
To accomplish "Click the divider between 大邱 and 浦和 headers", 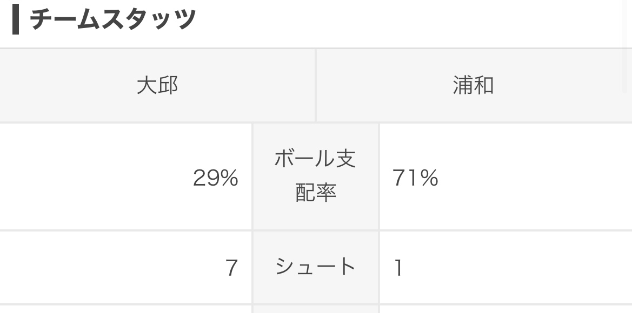I will [x=316, y=85].
